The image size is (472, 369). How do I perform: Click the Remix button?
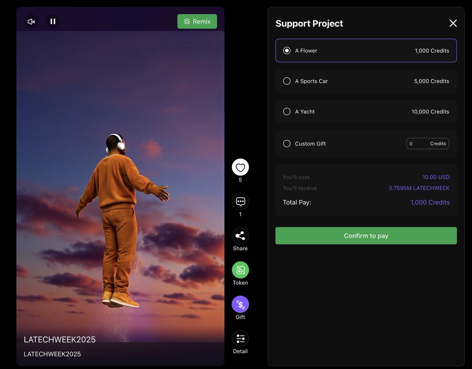tap(197, 21)
